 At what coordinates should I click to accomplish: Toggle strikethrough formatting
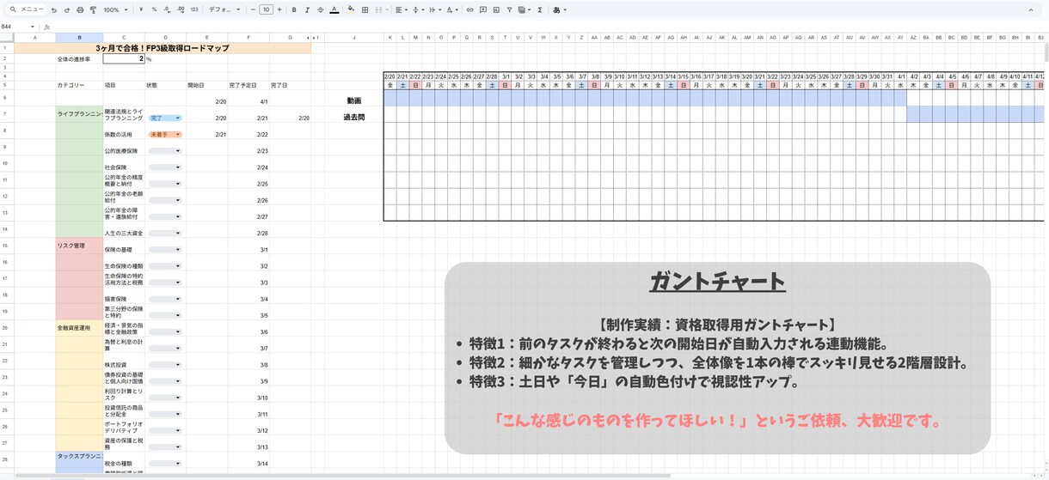point(321,9)
